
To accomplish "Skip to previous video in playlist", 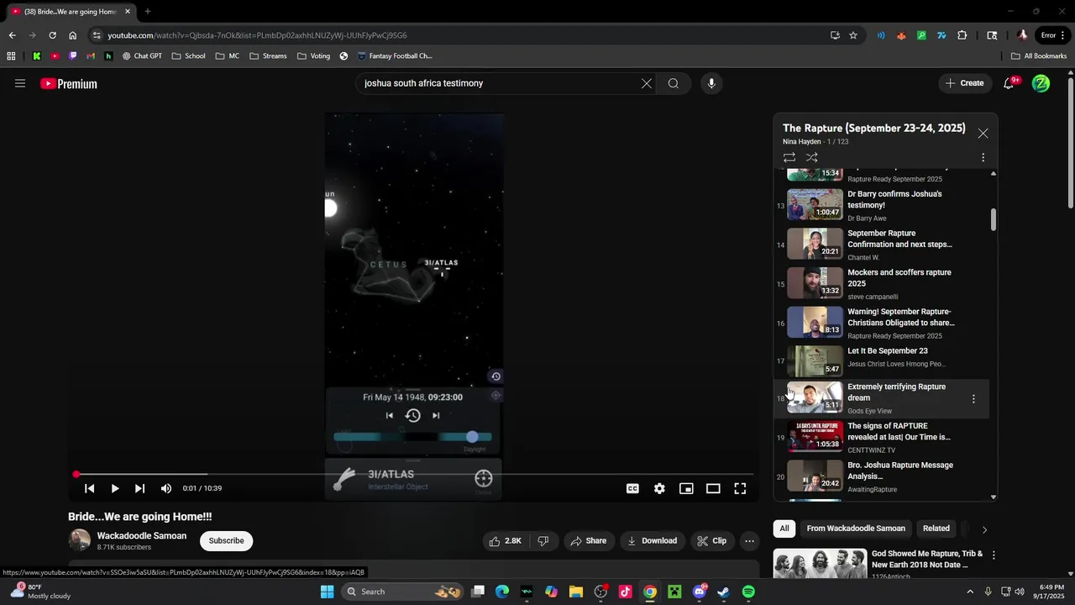I will click(90, 488).
